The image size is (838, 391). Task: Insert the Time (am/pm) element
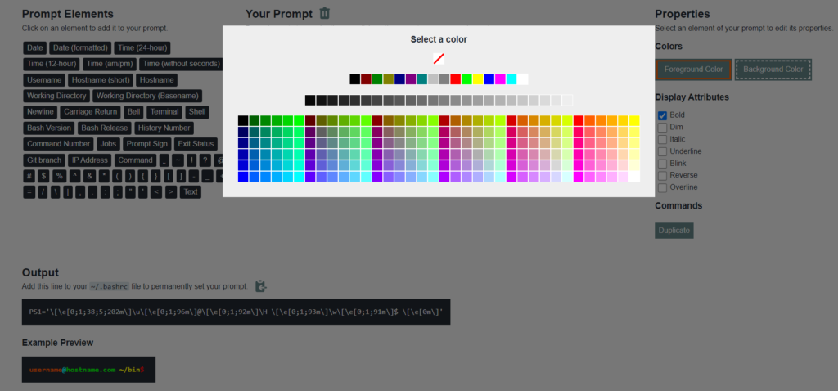(x=109, y=64)
